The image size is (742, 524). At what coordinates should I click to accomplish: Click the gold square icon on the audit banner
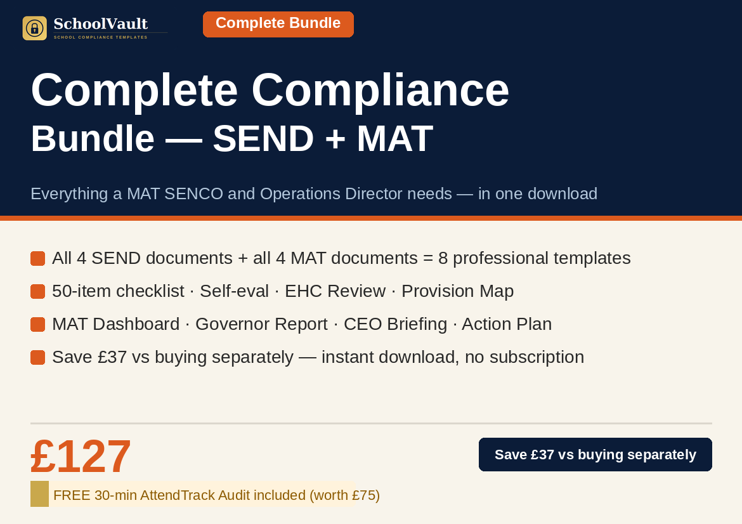point(39,494)
